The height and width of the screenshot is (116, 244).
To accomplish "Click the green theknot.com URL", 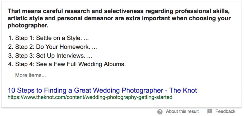I will [x=90, y=97].
